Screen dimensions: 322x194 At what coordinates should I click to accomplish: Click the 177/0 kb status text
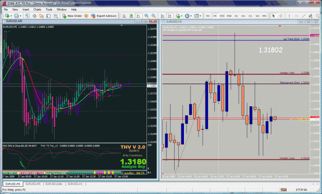301,190
